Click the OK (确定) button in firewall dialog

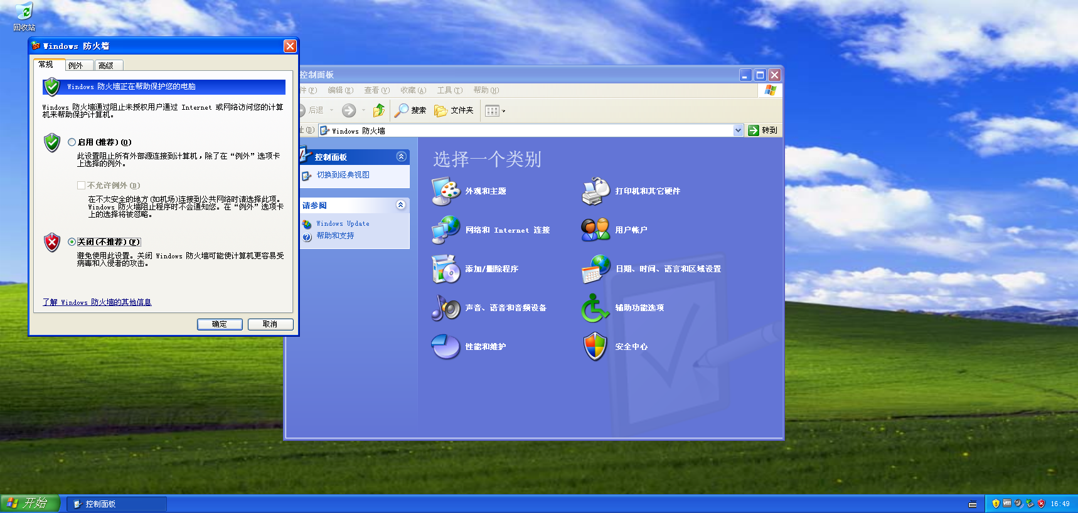(220, 324)
